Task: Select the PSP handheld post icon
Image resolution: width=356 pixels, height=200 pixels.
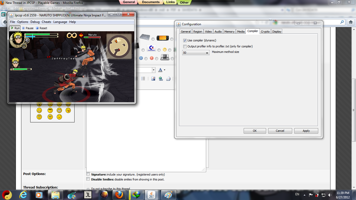Action: coord(163,38)
